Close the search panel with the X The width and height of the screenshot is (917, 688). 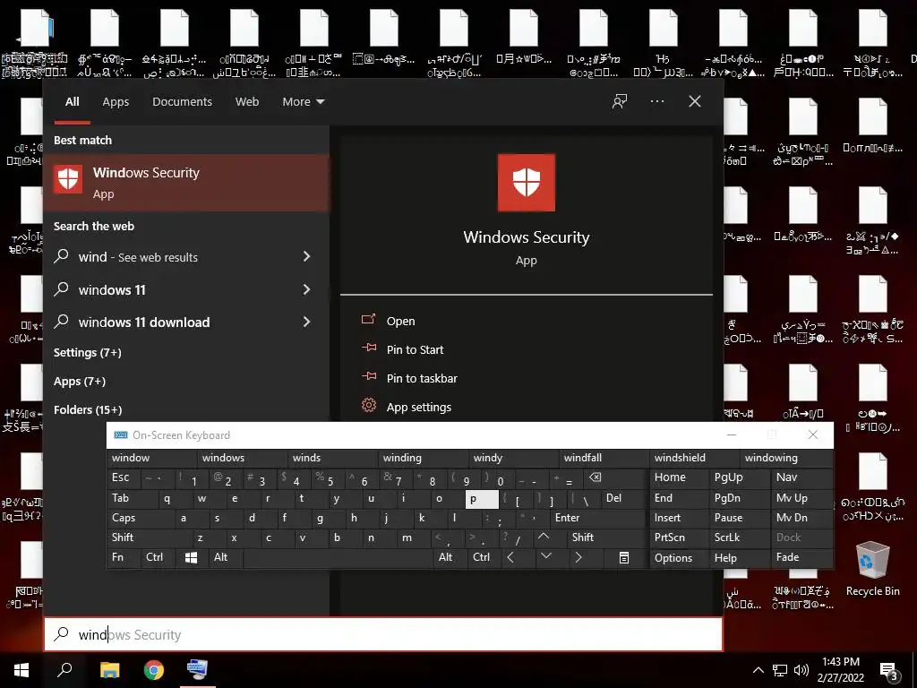coord(694,101)
